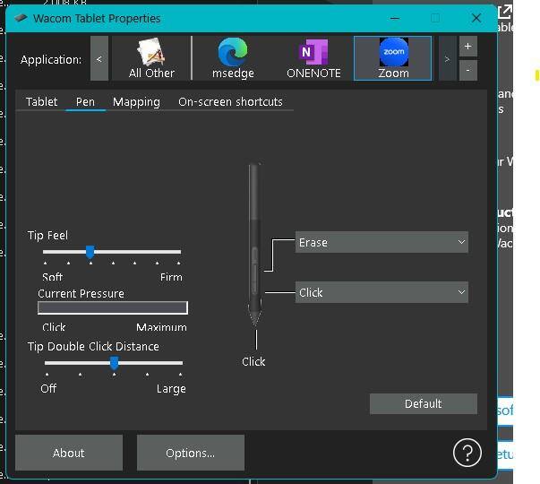Click the Tip Double Click Distance slider handle
The width and height of the screenshot is (540, 484).
pyautogui.click(x=114, y=362)
